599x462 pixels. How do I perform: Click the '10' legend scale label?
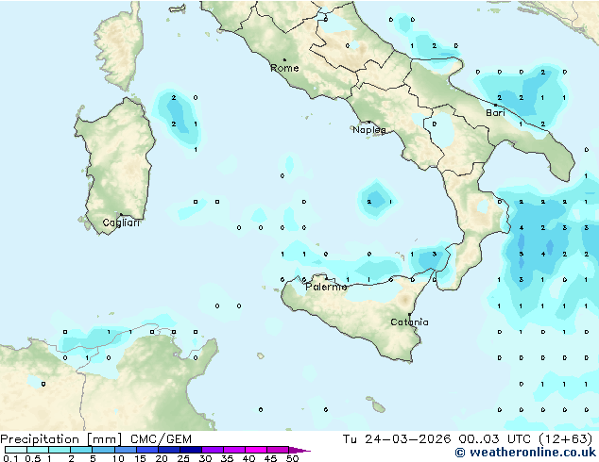click(x=118, y=458)
